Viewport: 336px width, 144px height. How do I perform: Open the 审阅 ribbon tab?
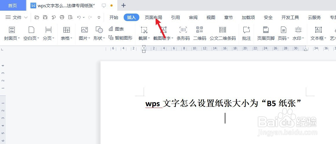point(193,18)
